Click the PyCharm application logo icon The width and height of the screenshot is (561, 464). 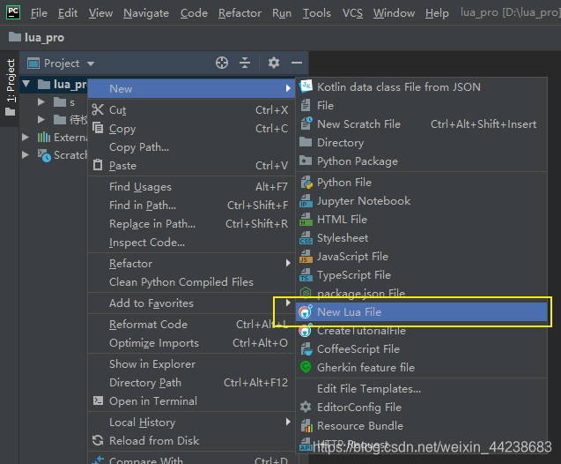click(13, 12)
